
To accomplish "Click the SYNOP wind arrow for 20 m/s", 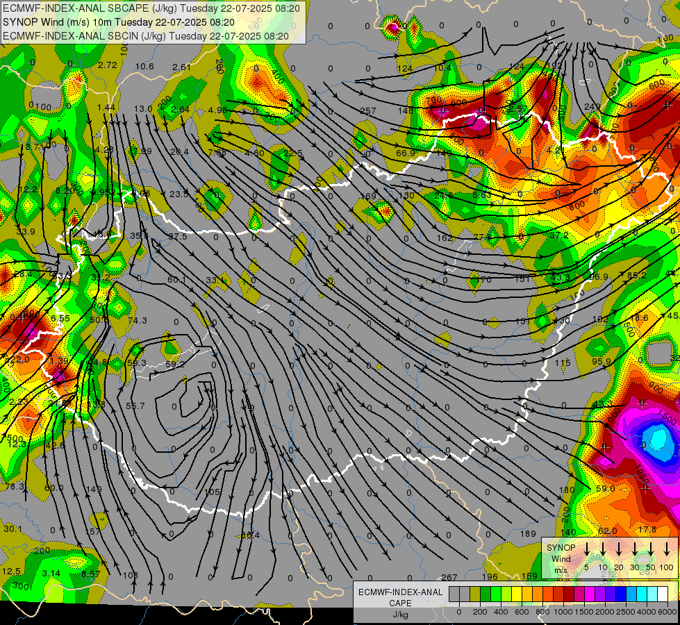I will [618, 549].
